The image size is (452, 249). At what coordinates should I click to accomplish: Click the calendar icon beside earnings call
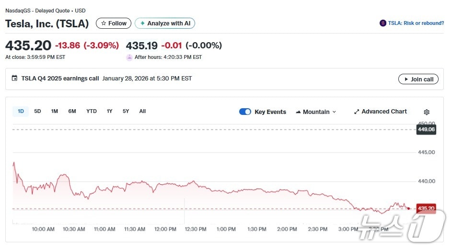coord(14,79)
